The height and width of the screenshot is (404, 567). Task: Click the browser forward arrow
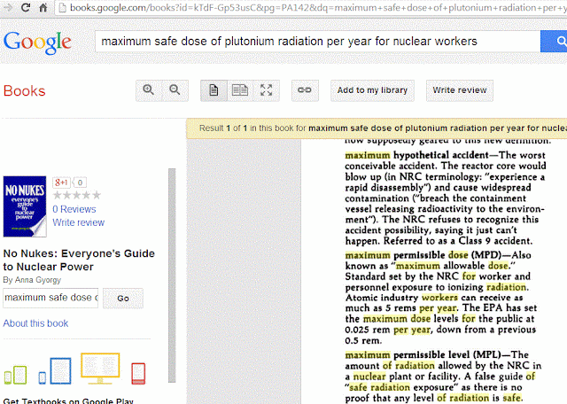pos(8,7)
